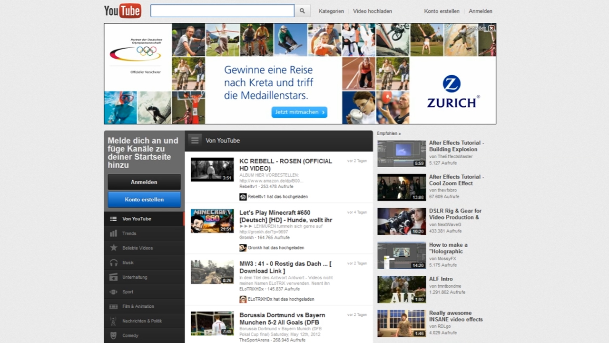The height and width of the screenshot is (343, 609).
Task: Select Unterhaltung category in sidebar
Action: tap(135, 277)
